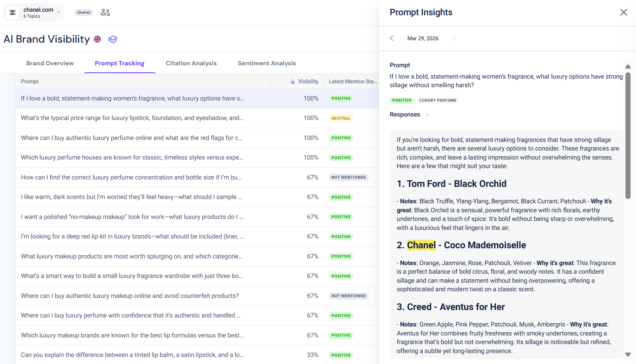Switch to the Brand Overview tab
The height and width of the screenshot is (364, 636).
[x=50, y=63]
